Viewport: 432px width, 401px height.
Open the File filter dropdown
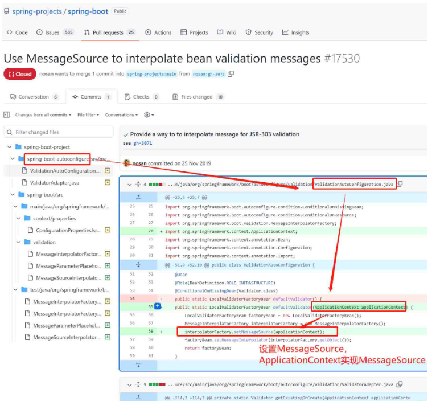88,114
